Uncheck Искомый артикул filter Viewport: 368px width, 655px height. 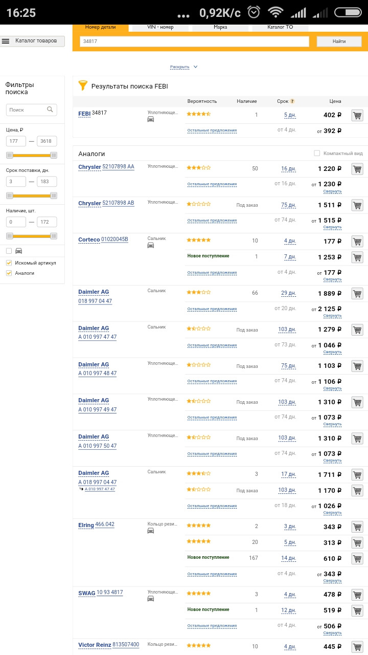point(9,263)
